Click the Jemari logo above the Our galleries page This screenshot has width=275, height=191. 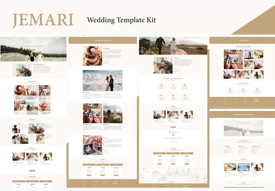225,35
